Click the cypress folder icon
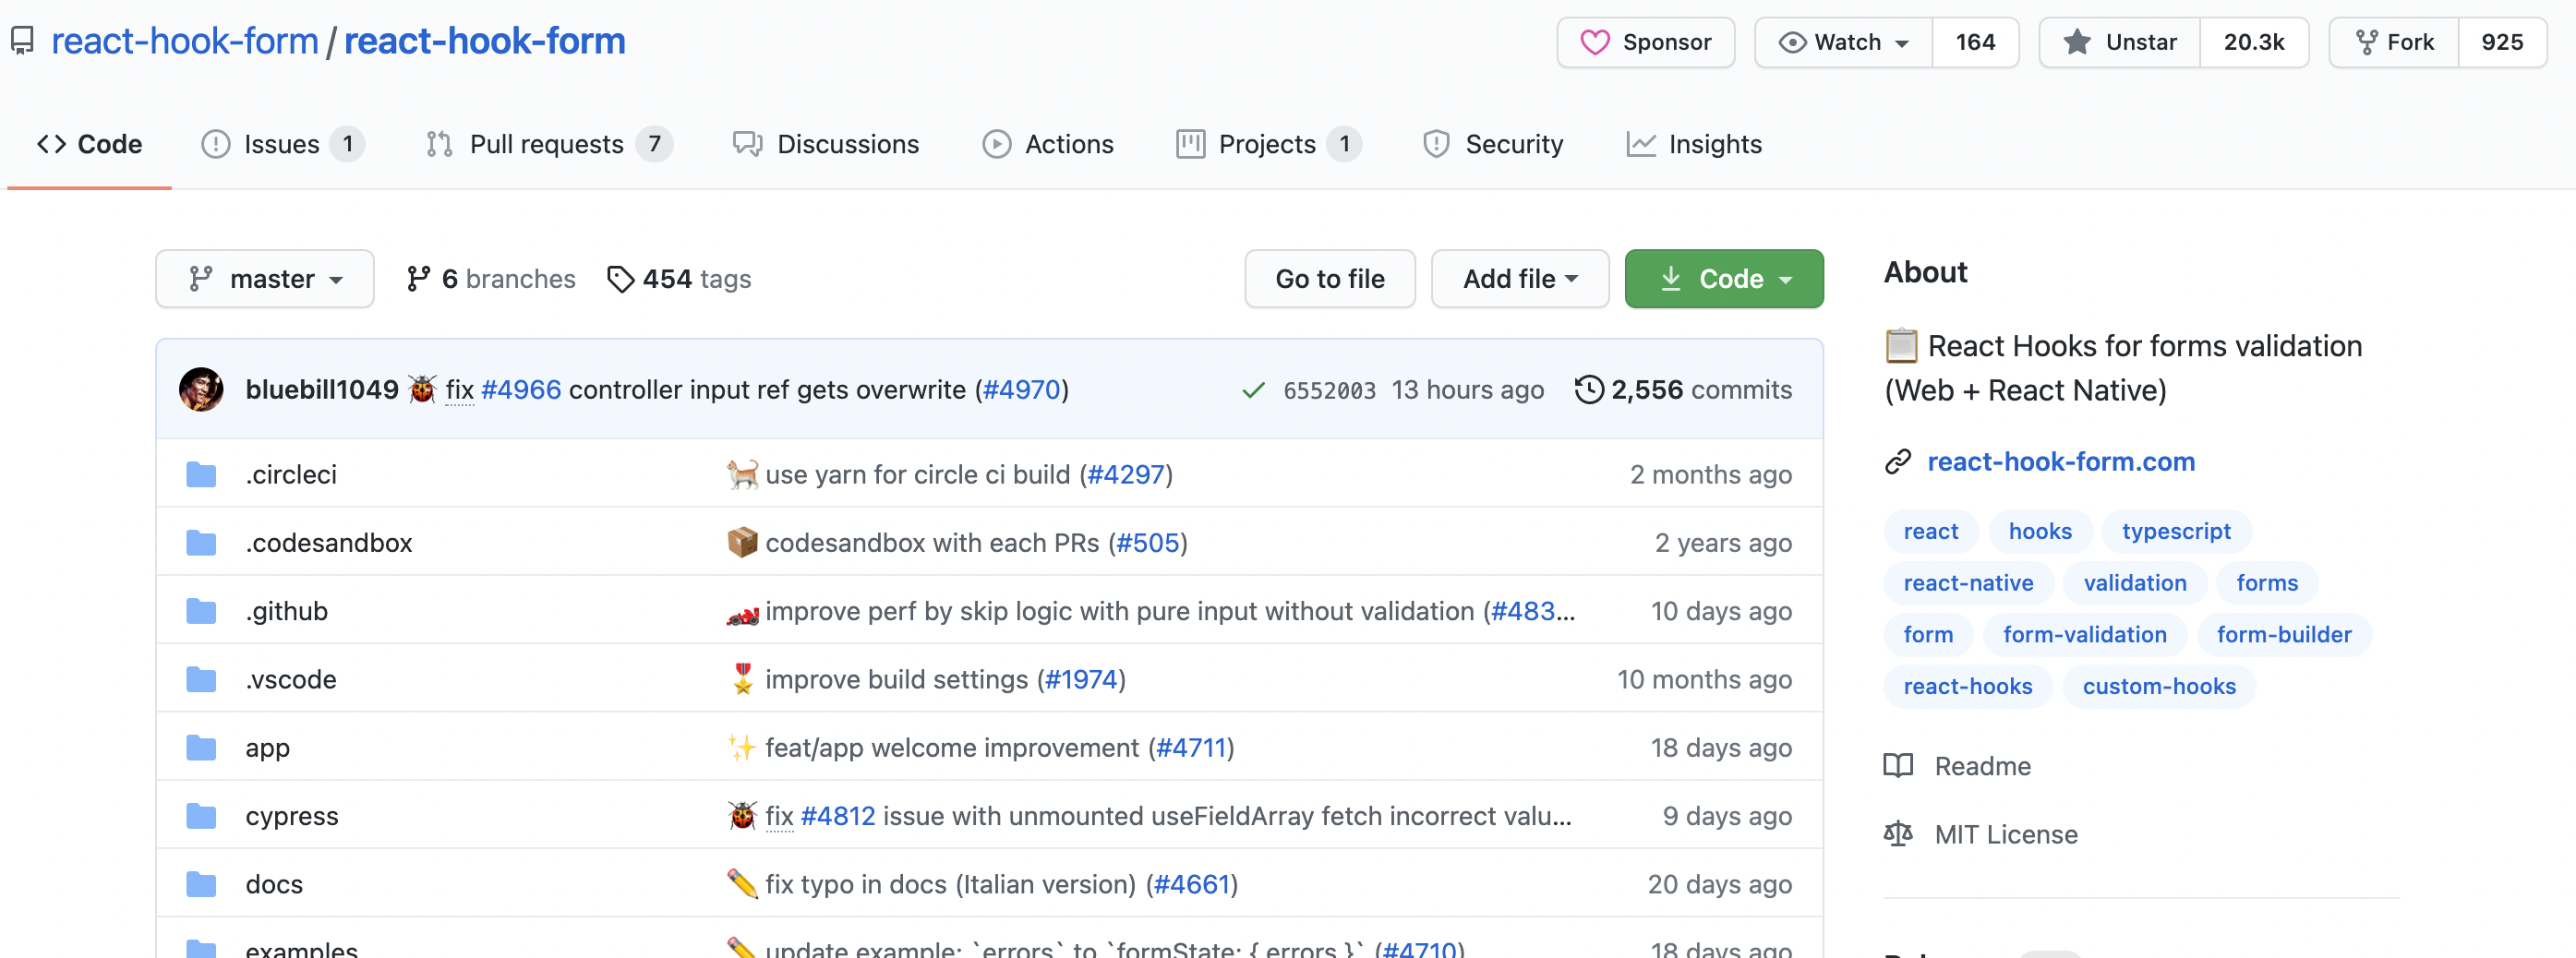Viewport: 2576px width, 958px height. coord(201,816)
